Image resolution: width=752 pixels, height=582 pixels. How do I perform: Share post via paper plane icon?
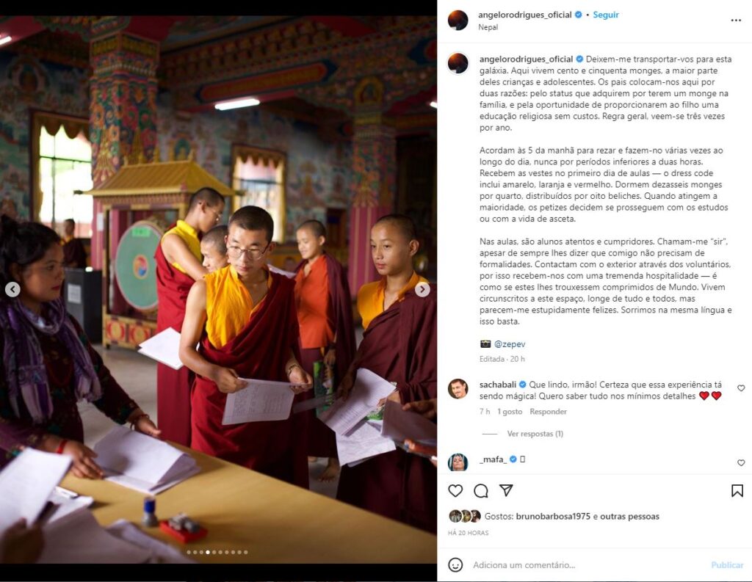pos(506,490)
